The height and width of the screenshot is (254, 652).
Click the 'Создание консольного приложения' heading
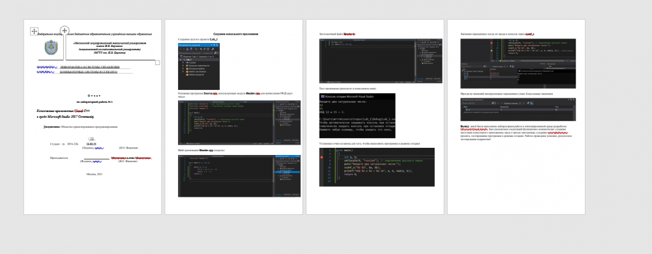tap(236, 34)
